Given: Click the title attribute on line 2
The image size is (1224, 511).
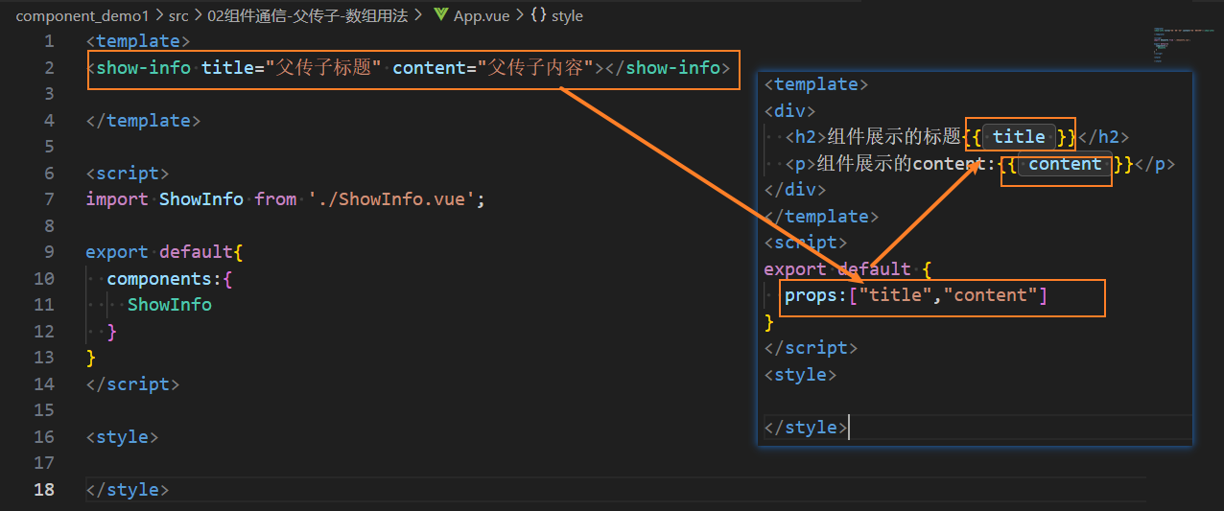Looking at the screenshot, I should [227, 67].
